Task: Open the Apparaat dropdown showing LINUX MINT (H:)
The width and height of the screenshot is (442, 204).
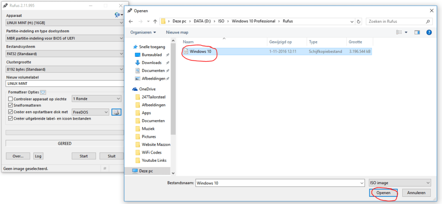Action: coord(65,23)
